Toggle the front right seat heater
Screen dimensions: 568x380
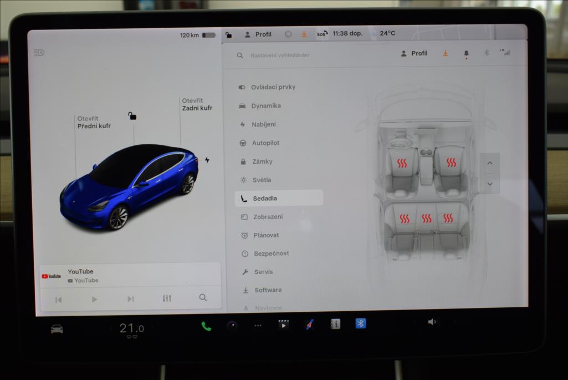point(451,163)
